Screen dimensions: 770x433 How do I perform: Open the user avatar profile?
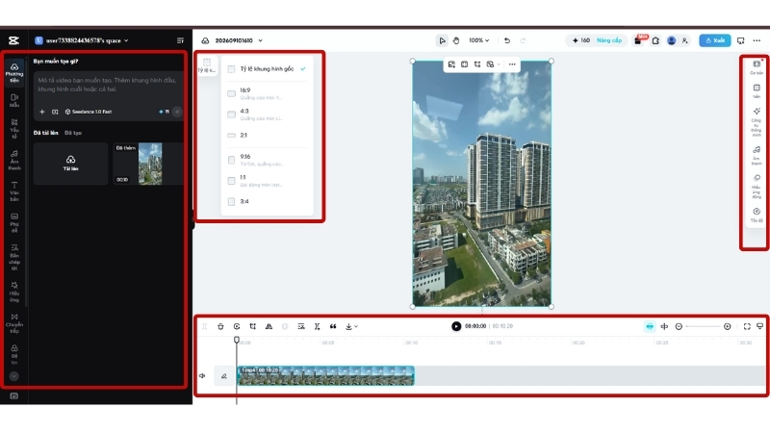[671, 40]
